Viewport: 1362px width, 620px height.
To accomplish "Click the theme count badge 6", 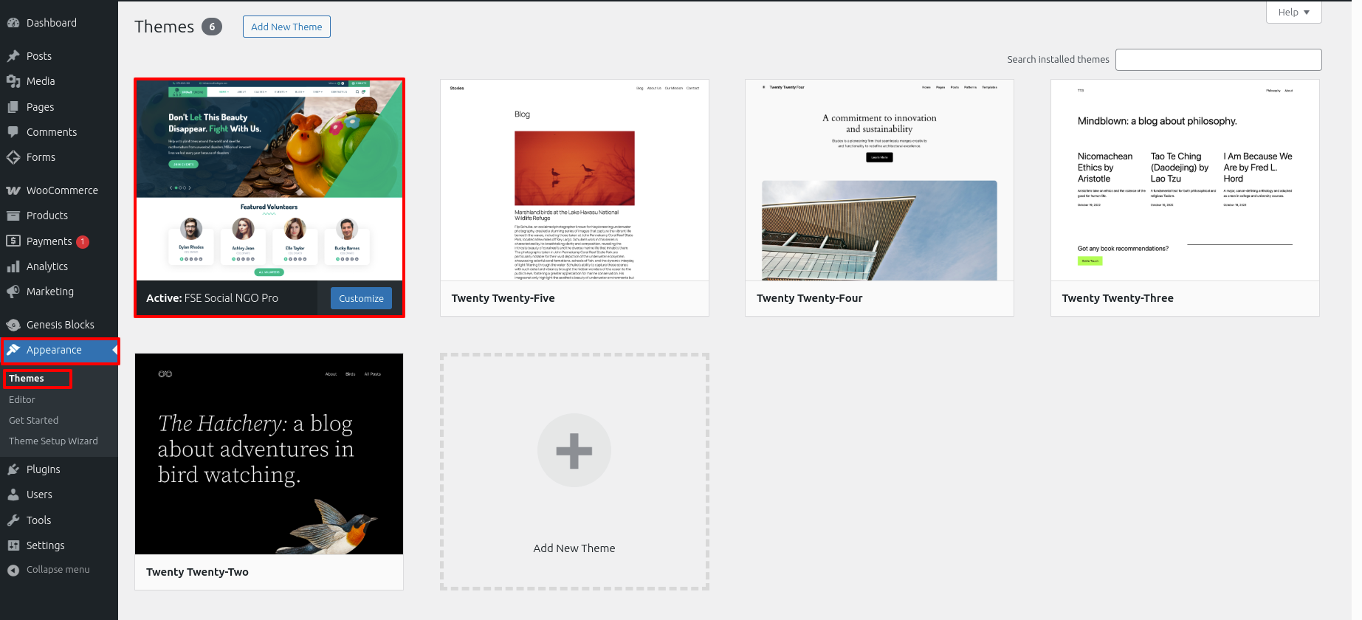I will [x=212, y=27].
